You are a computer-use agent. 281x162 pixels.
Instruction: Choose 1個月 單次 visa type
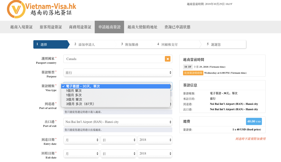tap(74, 91)
